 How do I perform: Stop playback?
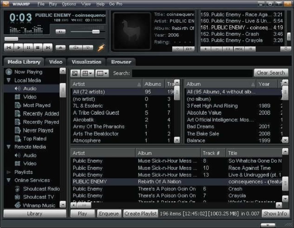click(x=38, y=47)
